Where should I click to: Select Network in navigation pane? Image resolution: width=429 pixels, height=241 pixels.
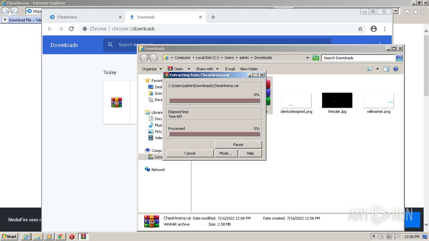[x=158, y=170]
